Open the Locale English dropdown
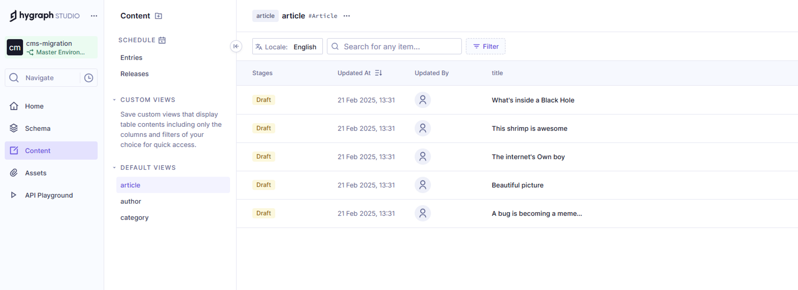This screenshot has width=798, height=290. [288, 47]
